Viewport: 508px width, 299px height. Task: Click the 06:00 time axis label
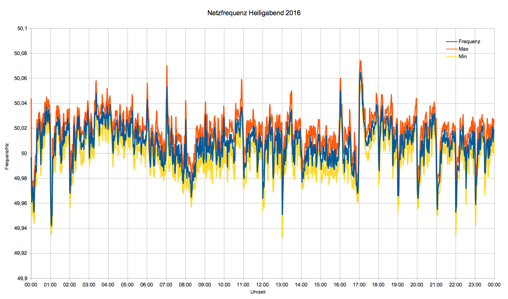[147, 284]
